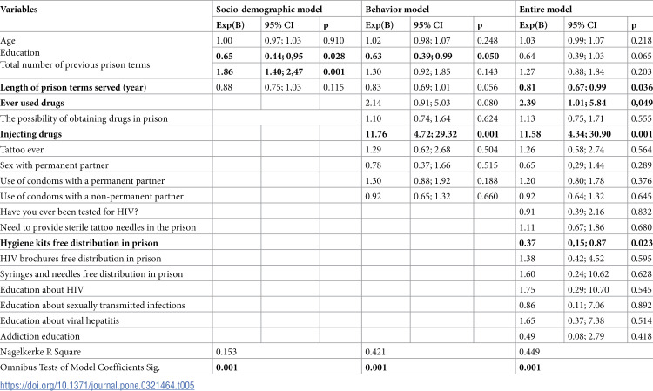Select Education about viral hepatitis label
653x391 pixels.
click(x=59, y=320)
